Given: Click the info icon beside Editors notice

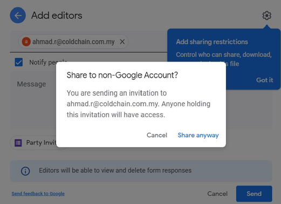Looking at the screenshot, I should (25, 171).
